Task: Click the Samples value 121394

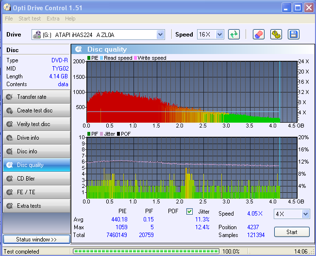Action: coord(256,235)
